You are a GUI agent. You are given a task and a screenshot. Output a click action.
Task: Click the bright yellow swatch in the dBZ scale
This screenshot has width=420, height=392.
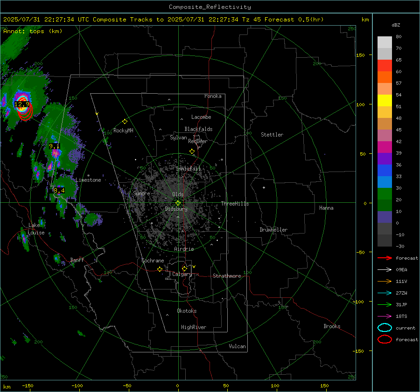385,101
